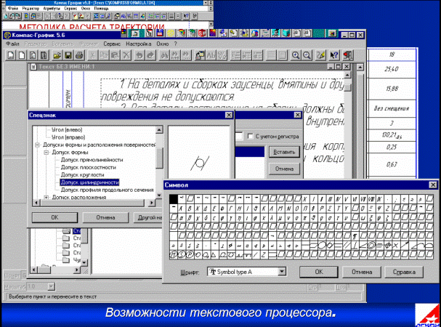
Task: Click Отмена in the Символ dialog
Action: [362, 272]
